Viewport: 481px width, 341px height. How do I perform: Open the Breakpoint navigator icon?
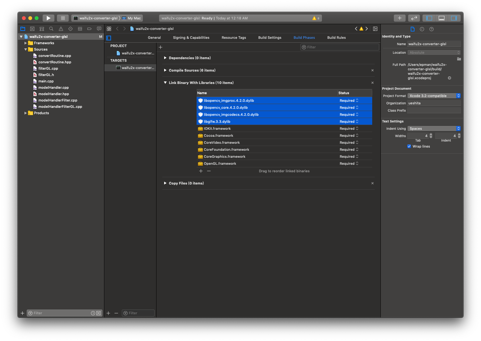click(89, 29)
